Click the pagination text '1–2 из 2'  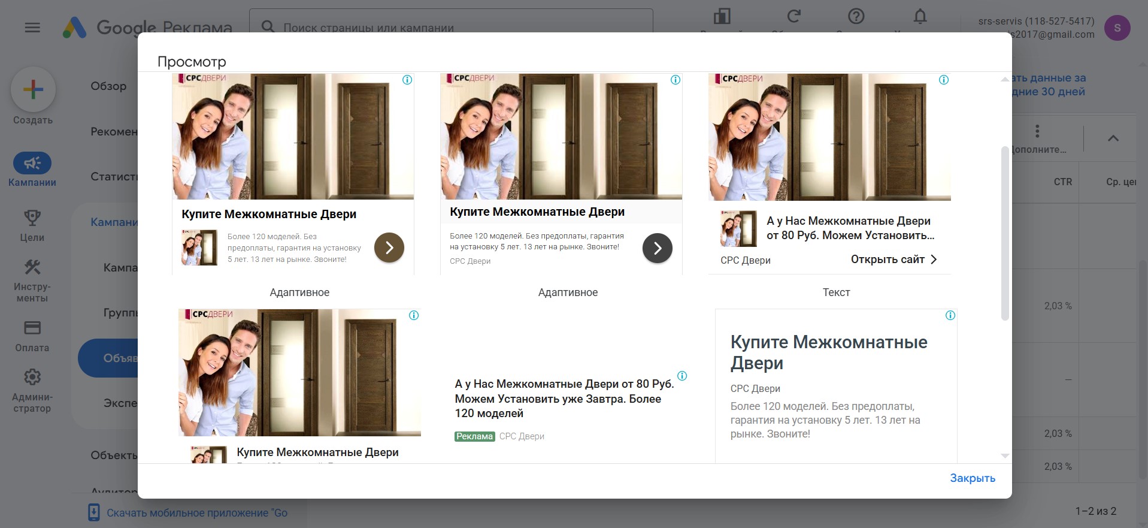[1096, 511]
